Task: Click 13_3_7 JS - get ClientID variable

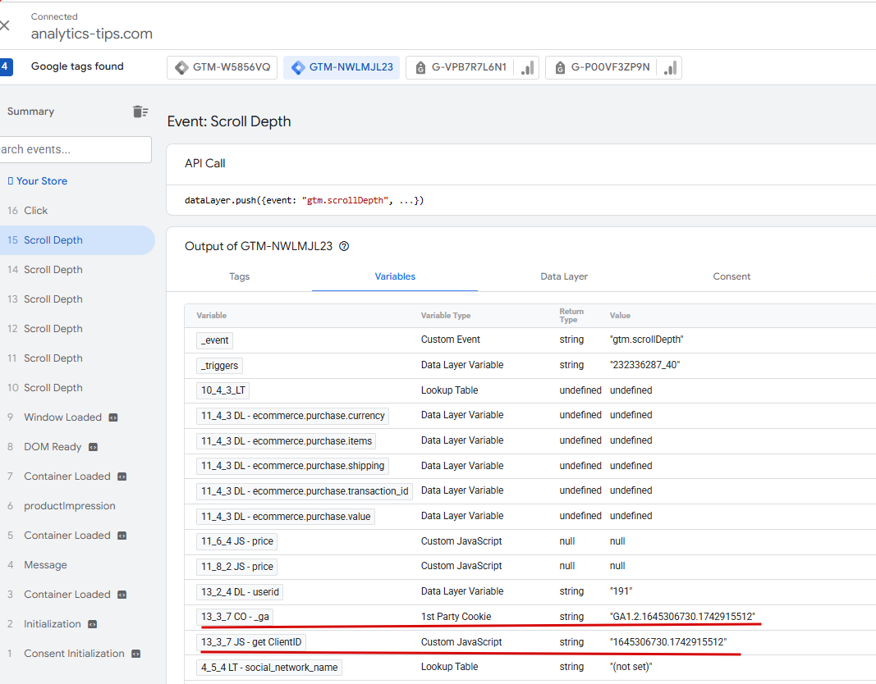Action: (x=251, y=642)
